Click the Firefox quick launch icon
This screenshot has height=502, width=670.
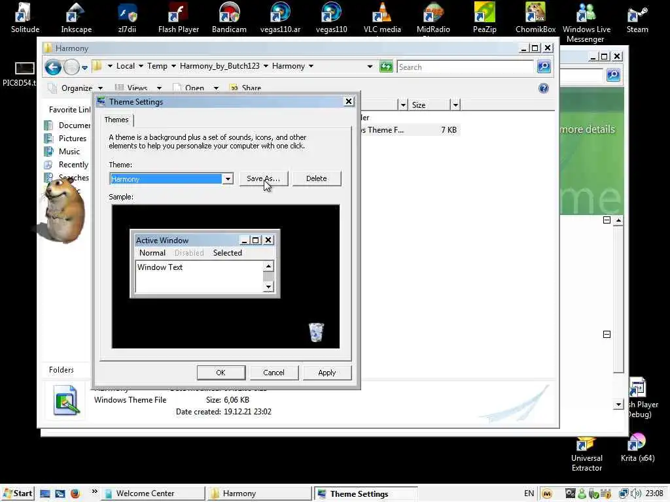pos(75,494)
